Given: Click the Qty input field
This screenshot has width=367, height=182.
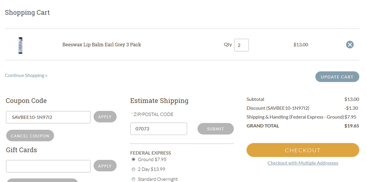Looking at the screenshot, I should click(241, 45).
